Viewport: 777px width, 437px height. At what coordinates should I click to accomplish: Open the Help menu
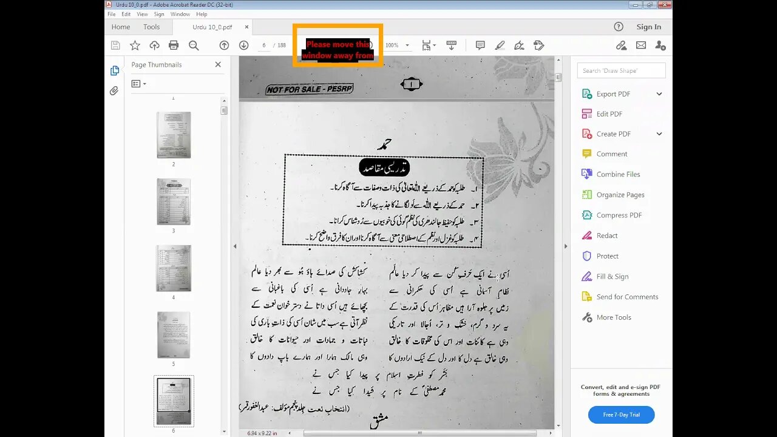pyautogui.click(x=202, y=14)
